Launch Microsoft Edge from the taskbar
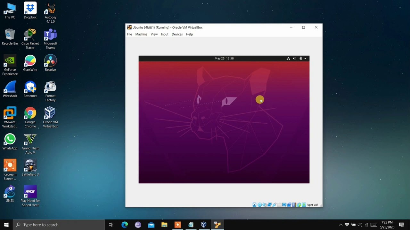The width and height of the screenshot is (410, 230). coord(125,225)
